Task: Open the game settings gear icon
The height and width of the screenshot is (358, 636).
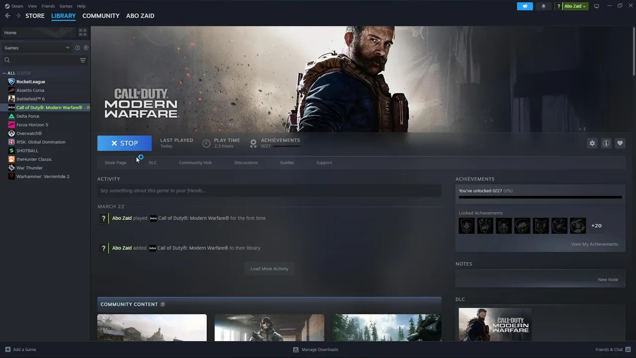Action: click(x=592, y=143)
